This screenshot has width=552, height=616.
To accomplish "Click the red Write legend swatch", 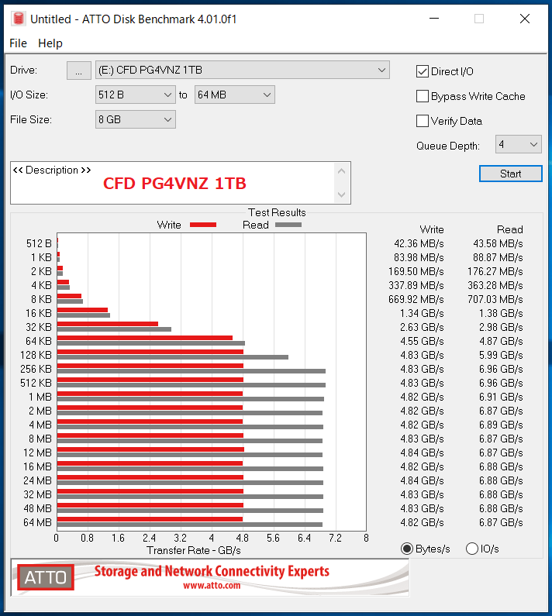I will pos(203,225).
